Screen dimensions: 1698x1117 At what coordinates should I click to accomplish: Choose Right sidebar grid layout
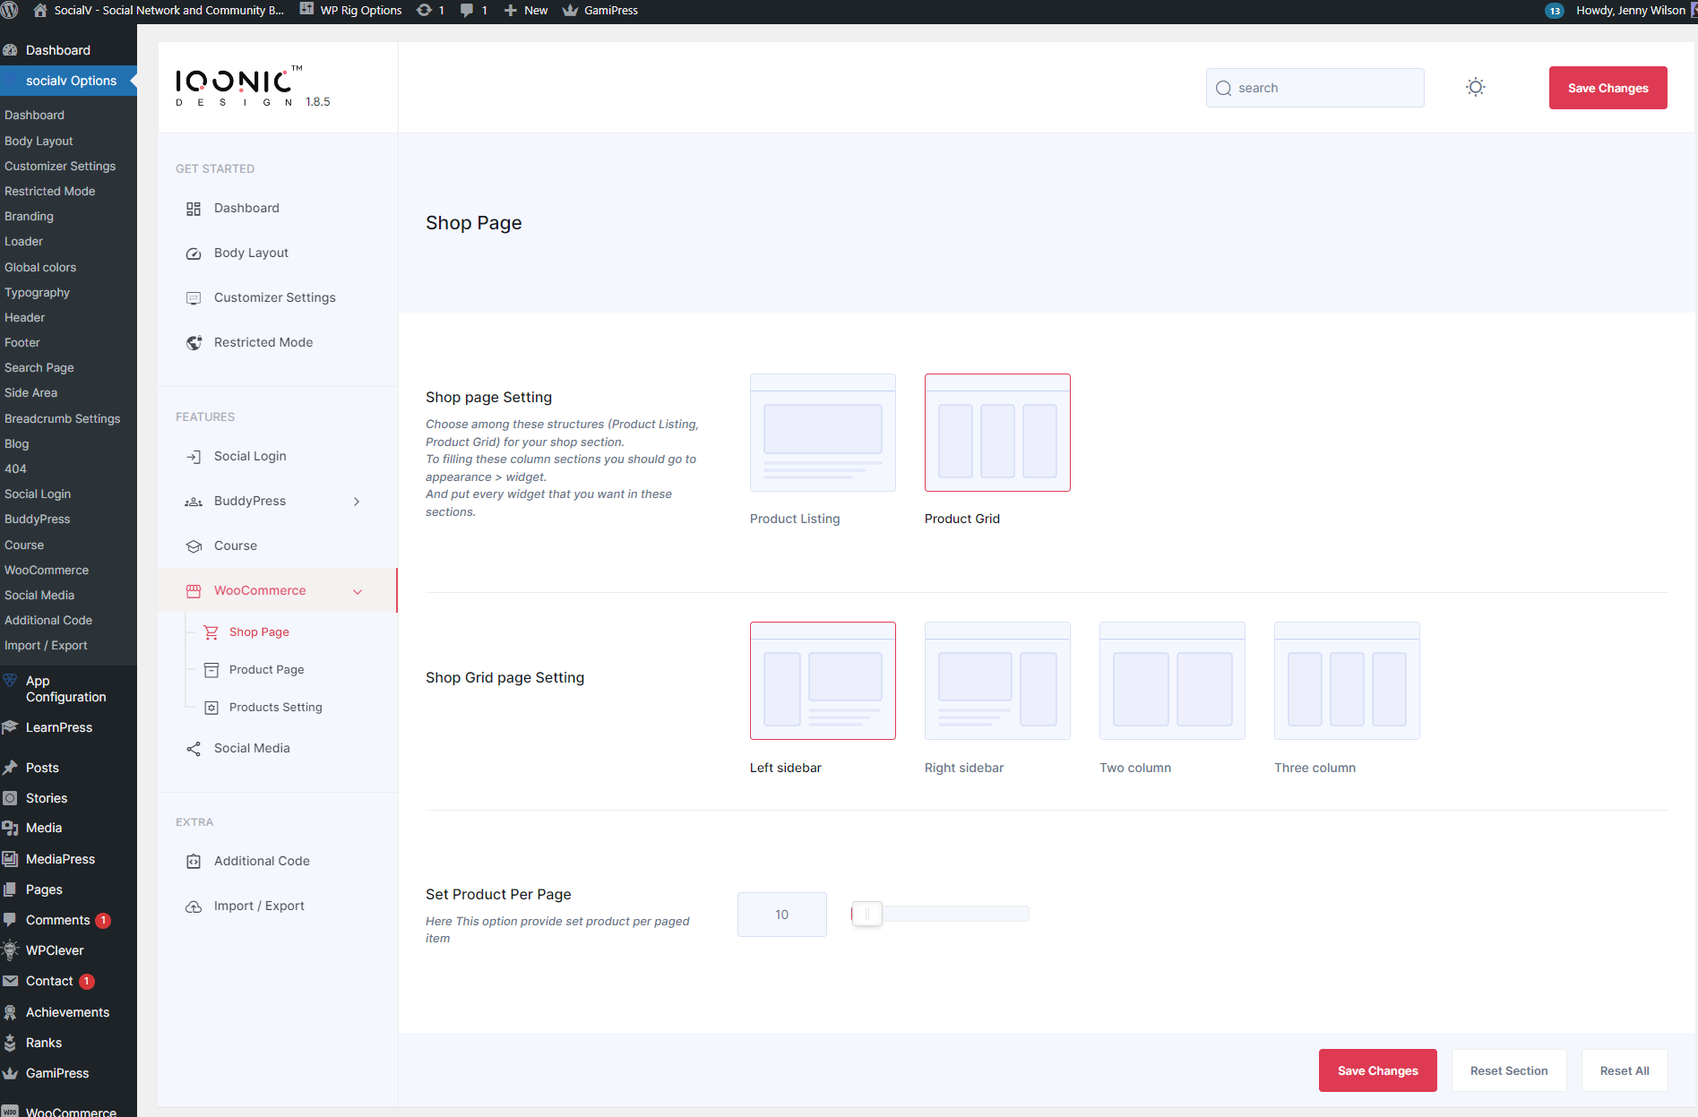pyautogui.click(x=997, y=681)
